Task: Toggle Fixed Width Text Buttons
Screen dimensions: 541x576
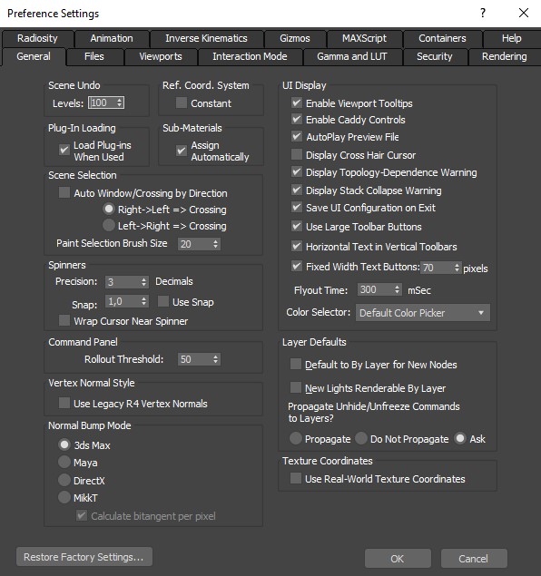Action: click(297, 266)
